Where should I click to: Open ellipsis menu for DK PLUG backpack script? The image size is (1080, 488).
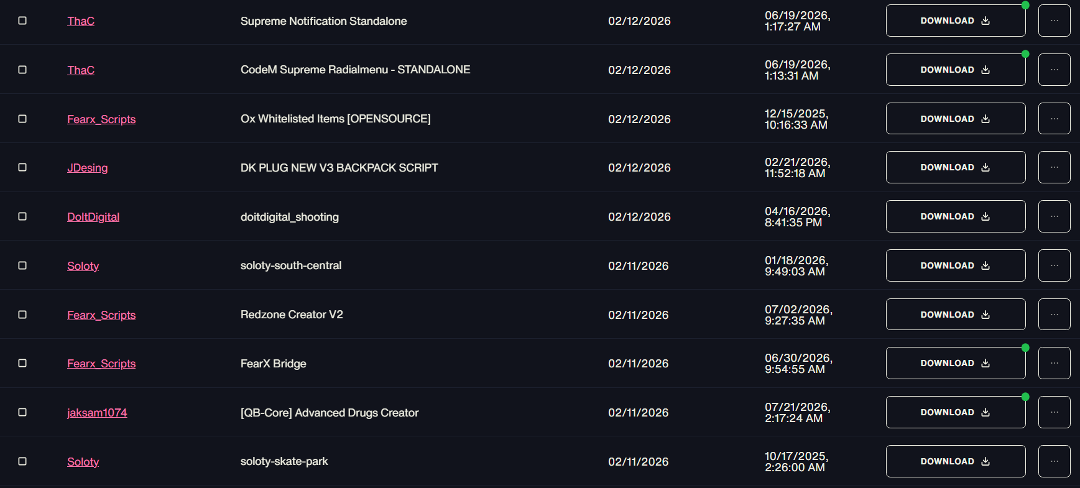[x=1054, y=167]
